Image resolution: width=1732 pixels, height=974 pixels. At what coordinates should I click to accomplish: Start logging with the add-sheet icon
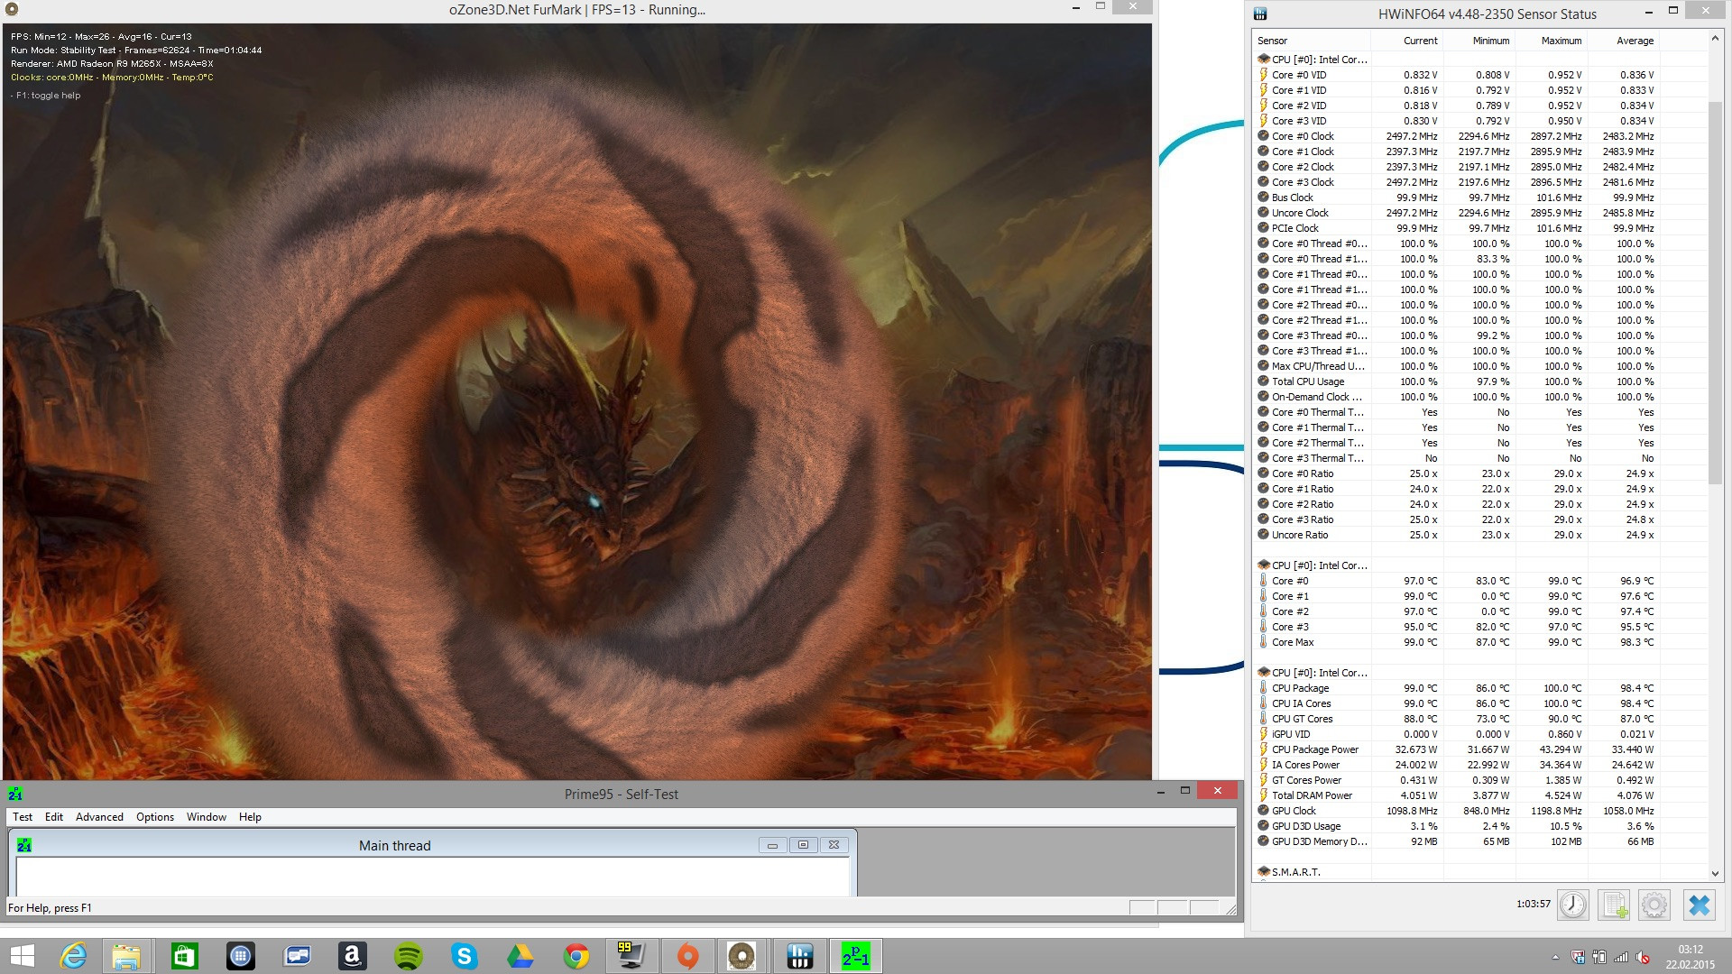1614,905
